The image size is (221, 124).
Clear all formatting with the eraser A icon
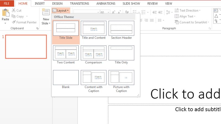point(127,12)
